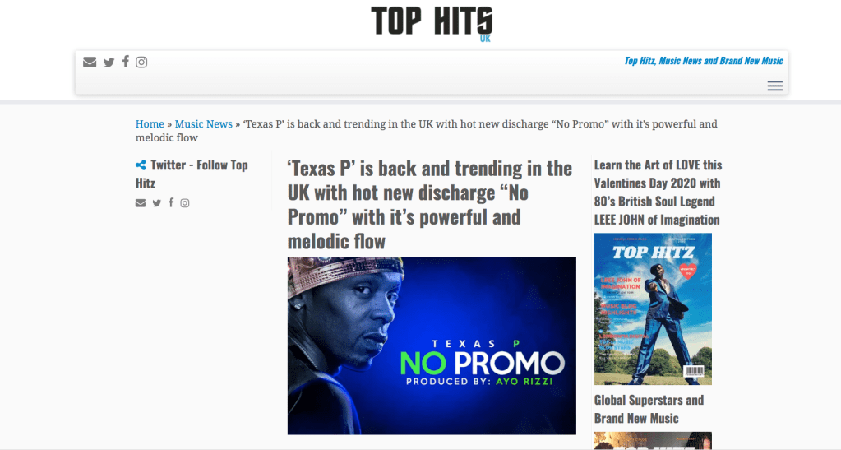Open Music News breadcrumb link

pyautogui.click(x=204, y=124)
